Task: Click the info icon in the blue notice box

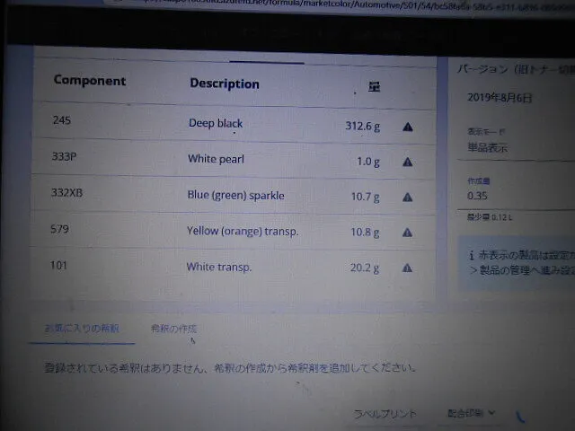Action: [x=473, y=254]
